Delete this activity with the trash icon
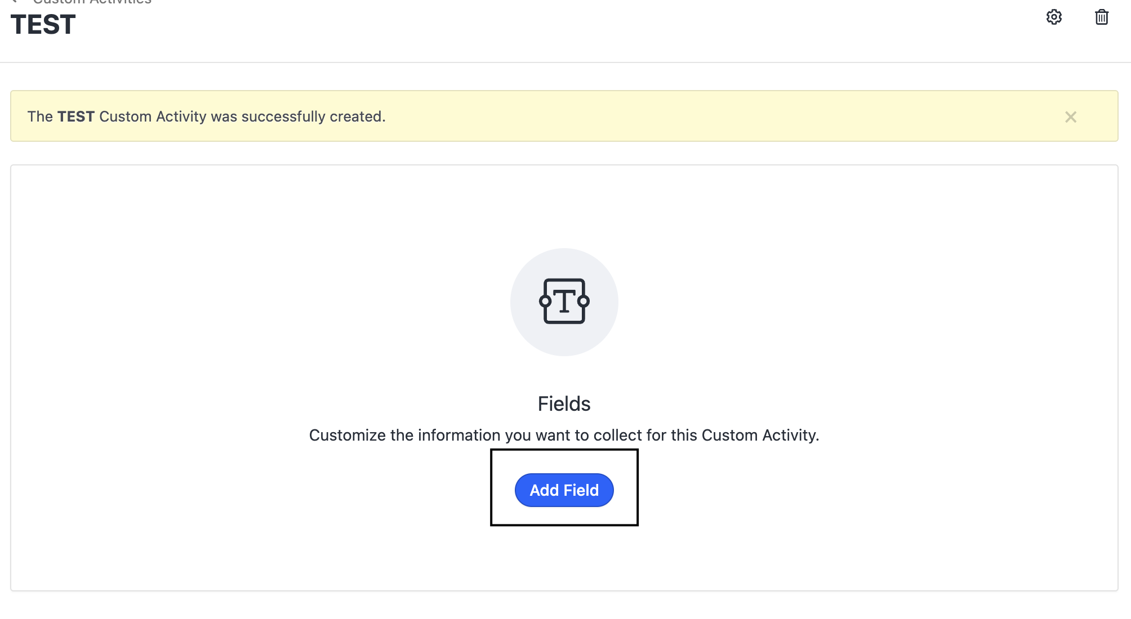 (x=1101, y=17)
